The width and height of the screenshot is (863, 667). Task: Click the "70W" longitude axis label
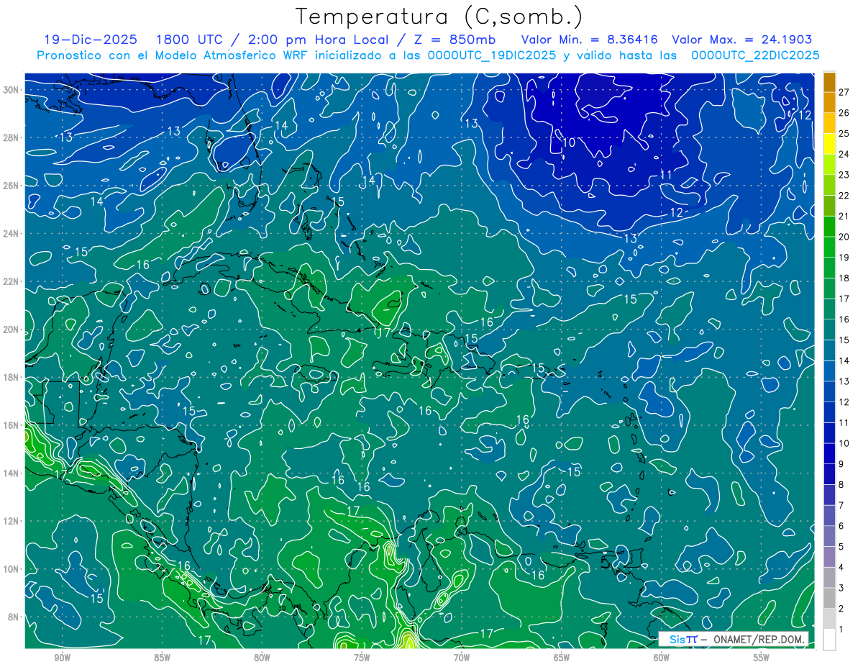(x=462, y=658)
